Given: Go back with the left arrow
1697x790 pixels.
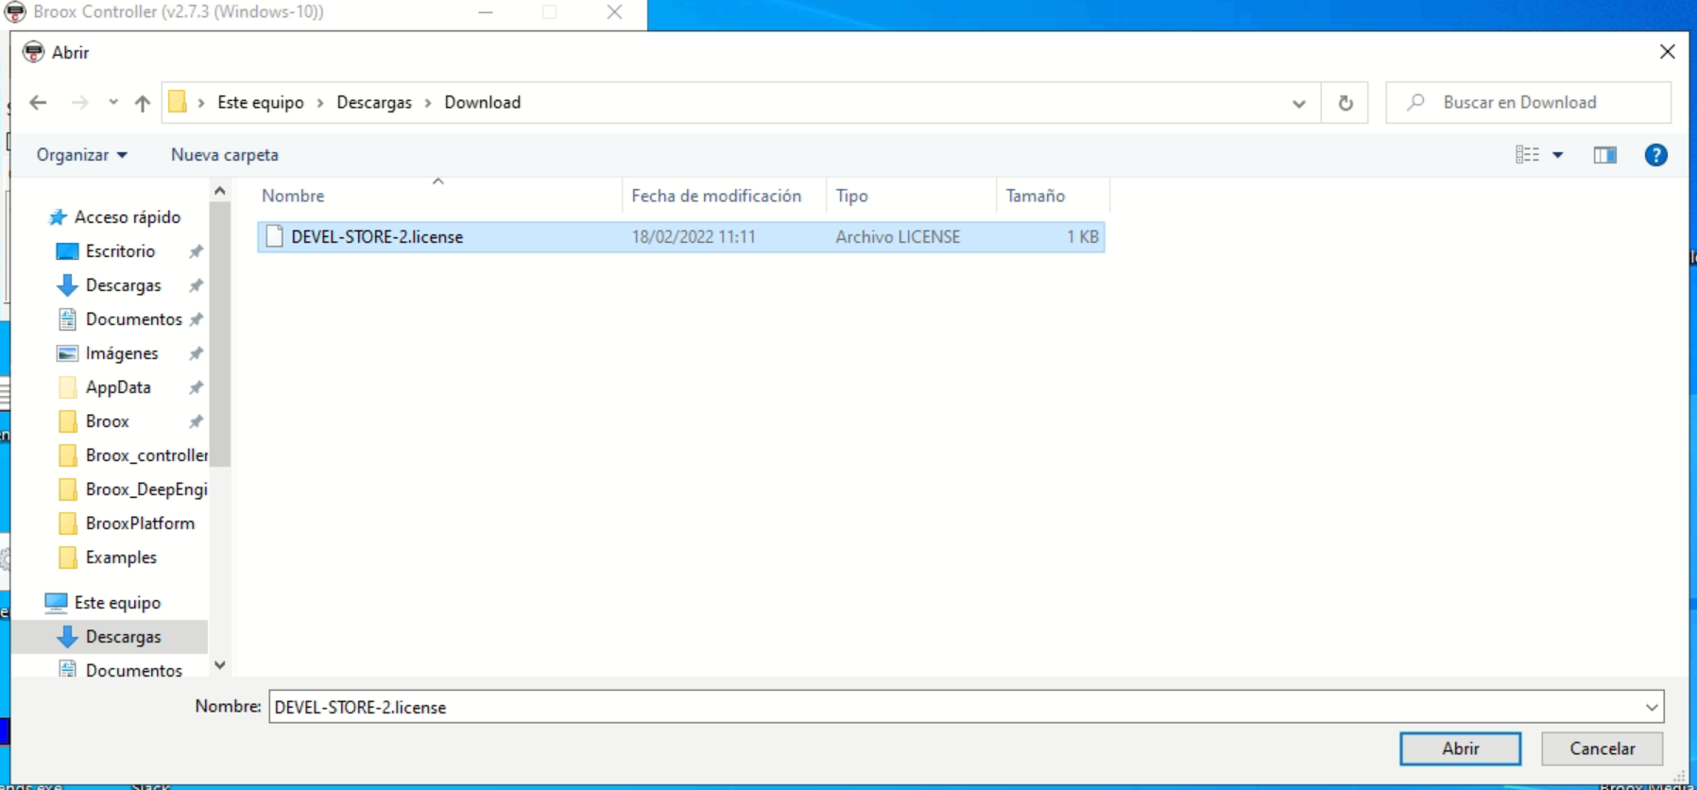Looking at the screenshot, I should [38, 103].
